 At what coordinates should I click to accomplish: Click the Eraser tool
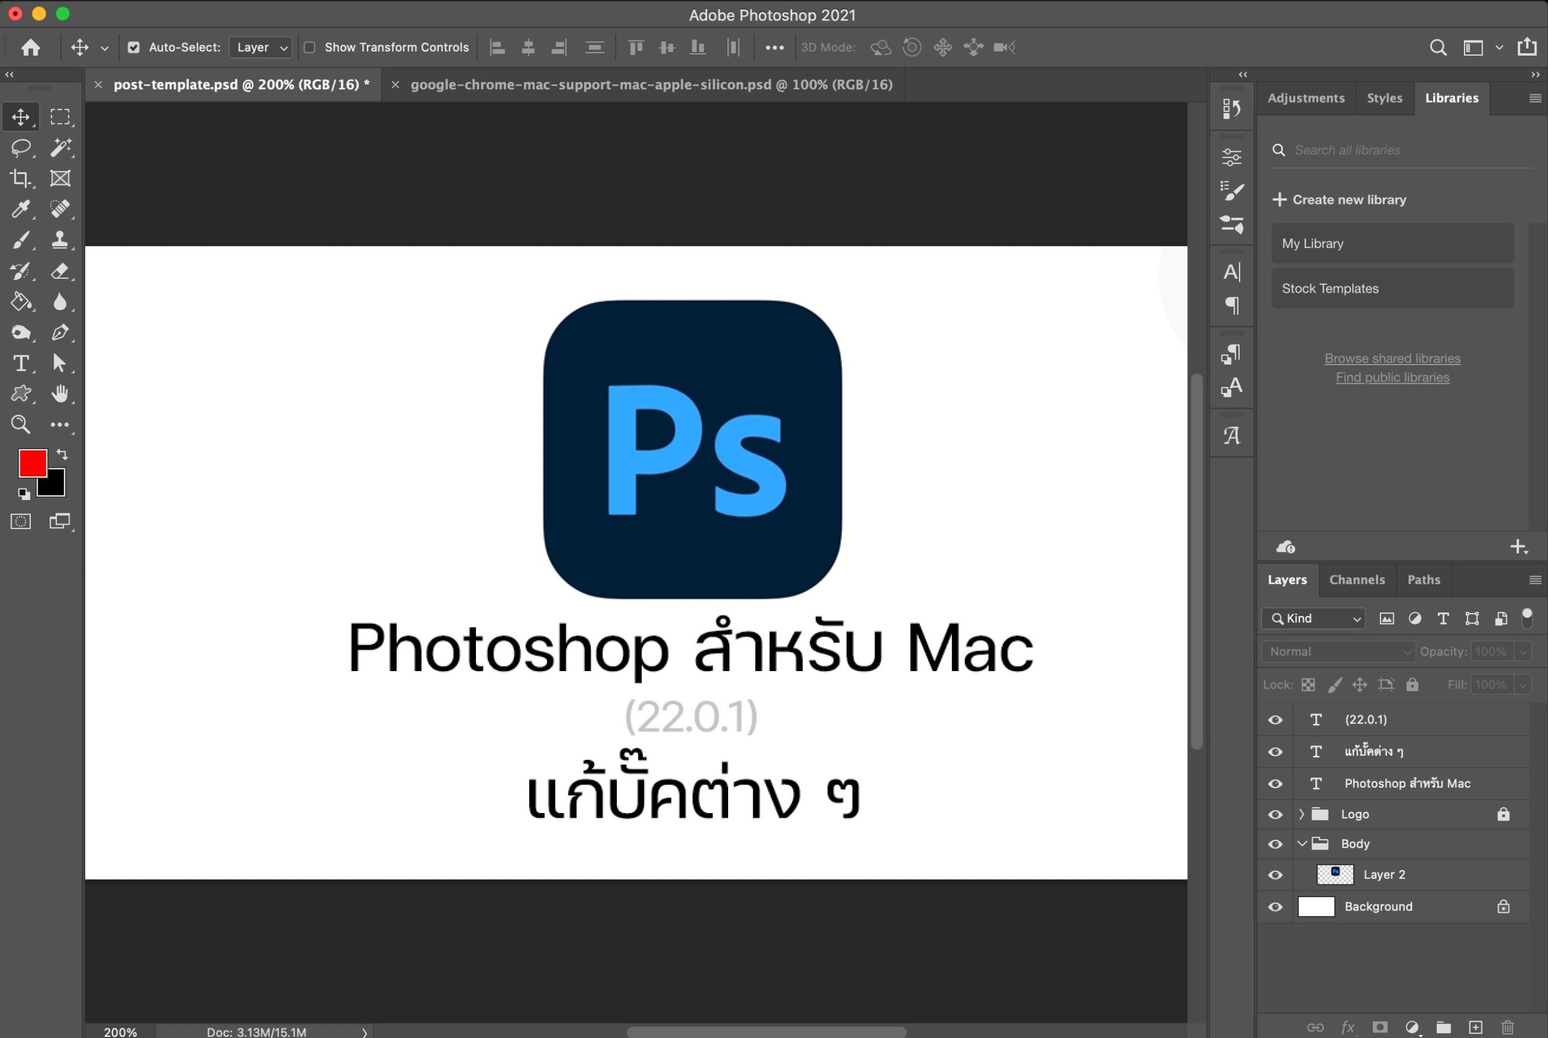pyautogui.click(x=60, y=271)
